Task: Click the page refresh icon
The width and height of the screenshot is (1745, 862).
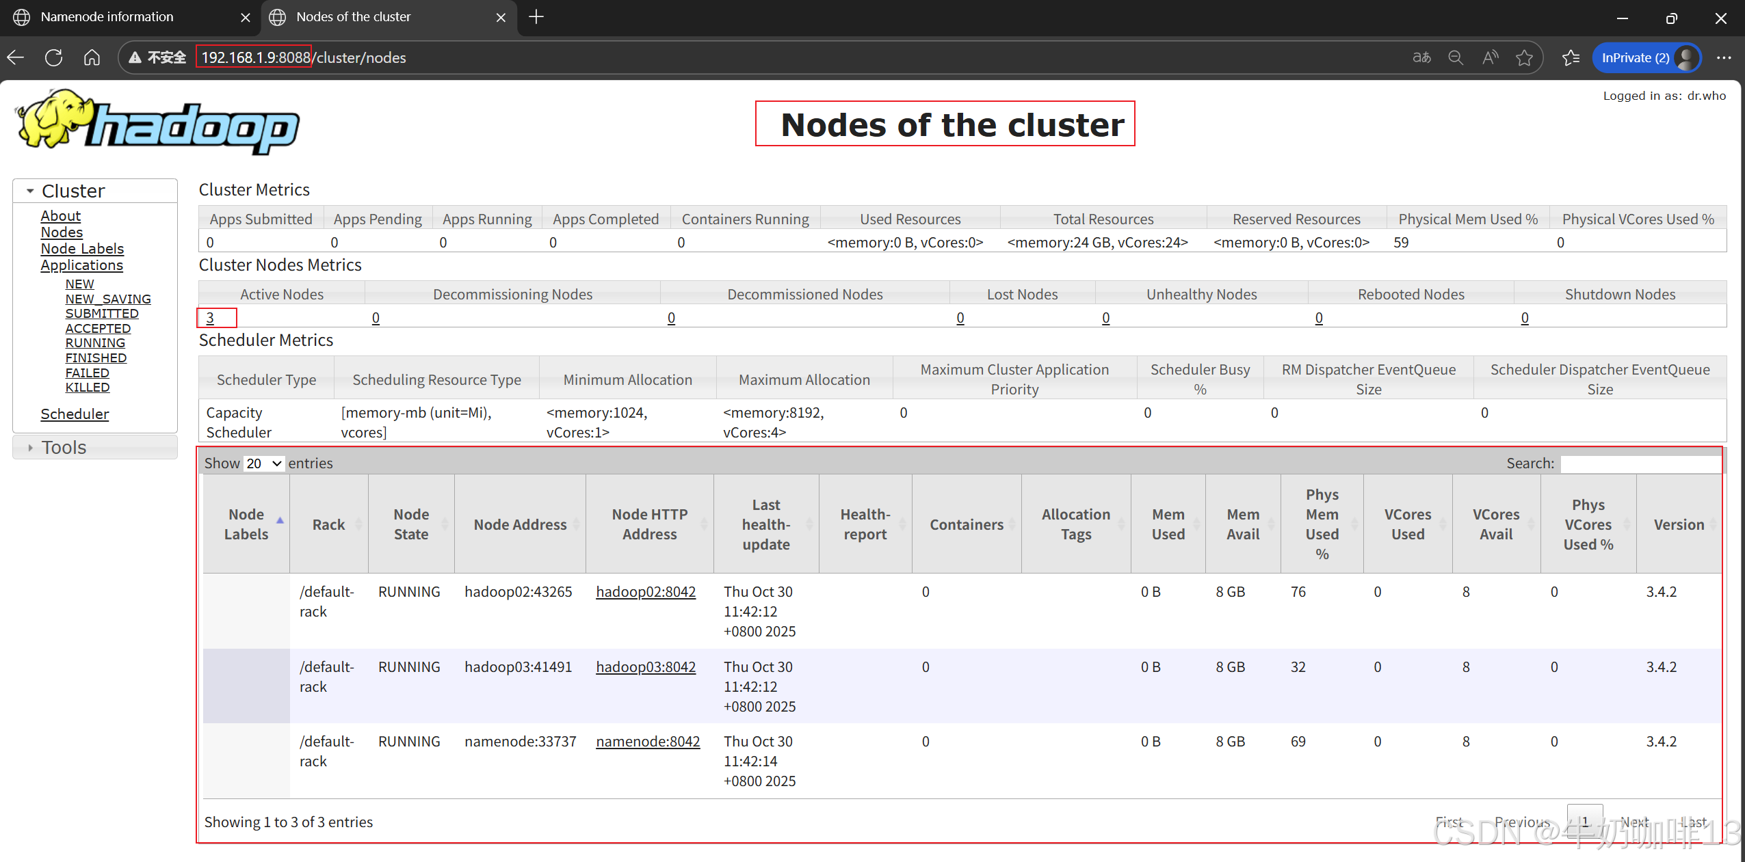Action: coord(53,57)
